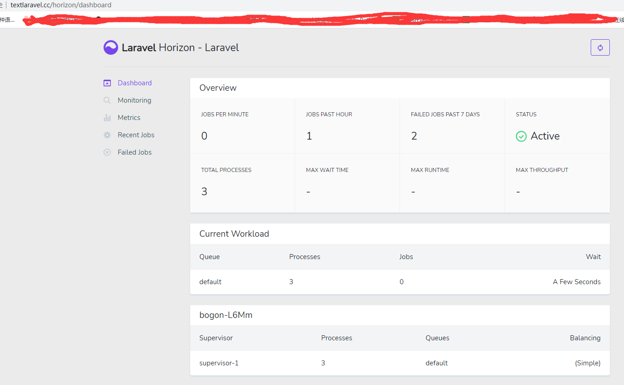Click the MAX WAIT TIME label
This screenshot has width=624, height=385.
click(x=327, y=170)
